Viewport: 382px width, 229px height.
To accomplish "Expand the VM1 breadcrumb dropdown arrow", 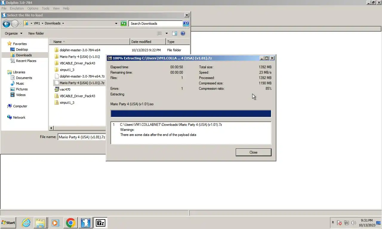I will pos(42,23).
